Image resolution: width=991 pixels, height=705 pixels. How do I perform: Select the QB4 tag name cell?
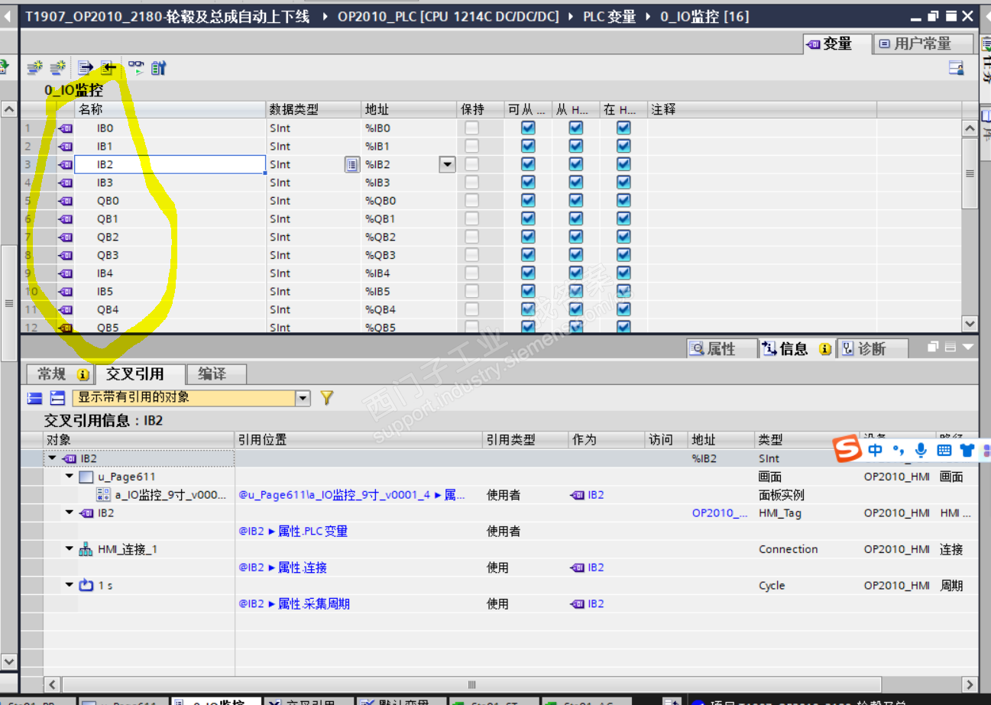pos(170,310)
